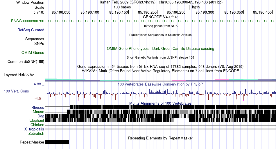Screen dimensions: 276x149
Task: Open the Layered H3K27Ac track label
Action: (x=19, y=75)
